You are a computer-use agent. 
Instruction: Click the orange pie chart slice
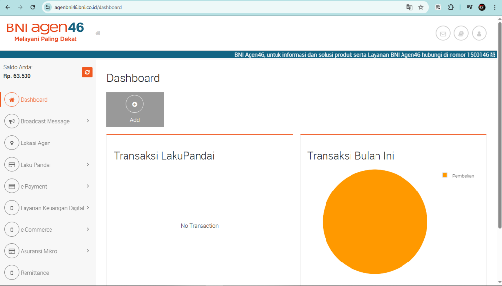coord(375,222)
